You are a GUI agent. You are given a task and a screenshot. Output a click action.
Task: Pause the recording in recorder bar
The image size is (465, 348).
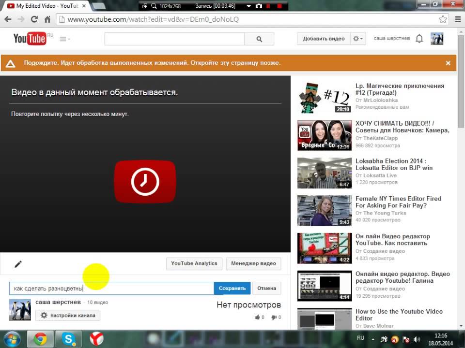tap(268, 6)
